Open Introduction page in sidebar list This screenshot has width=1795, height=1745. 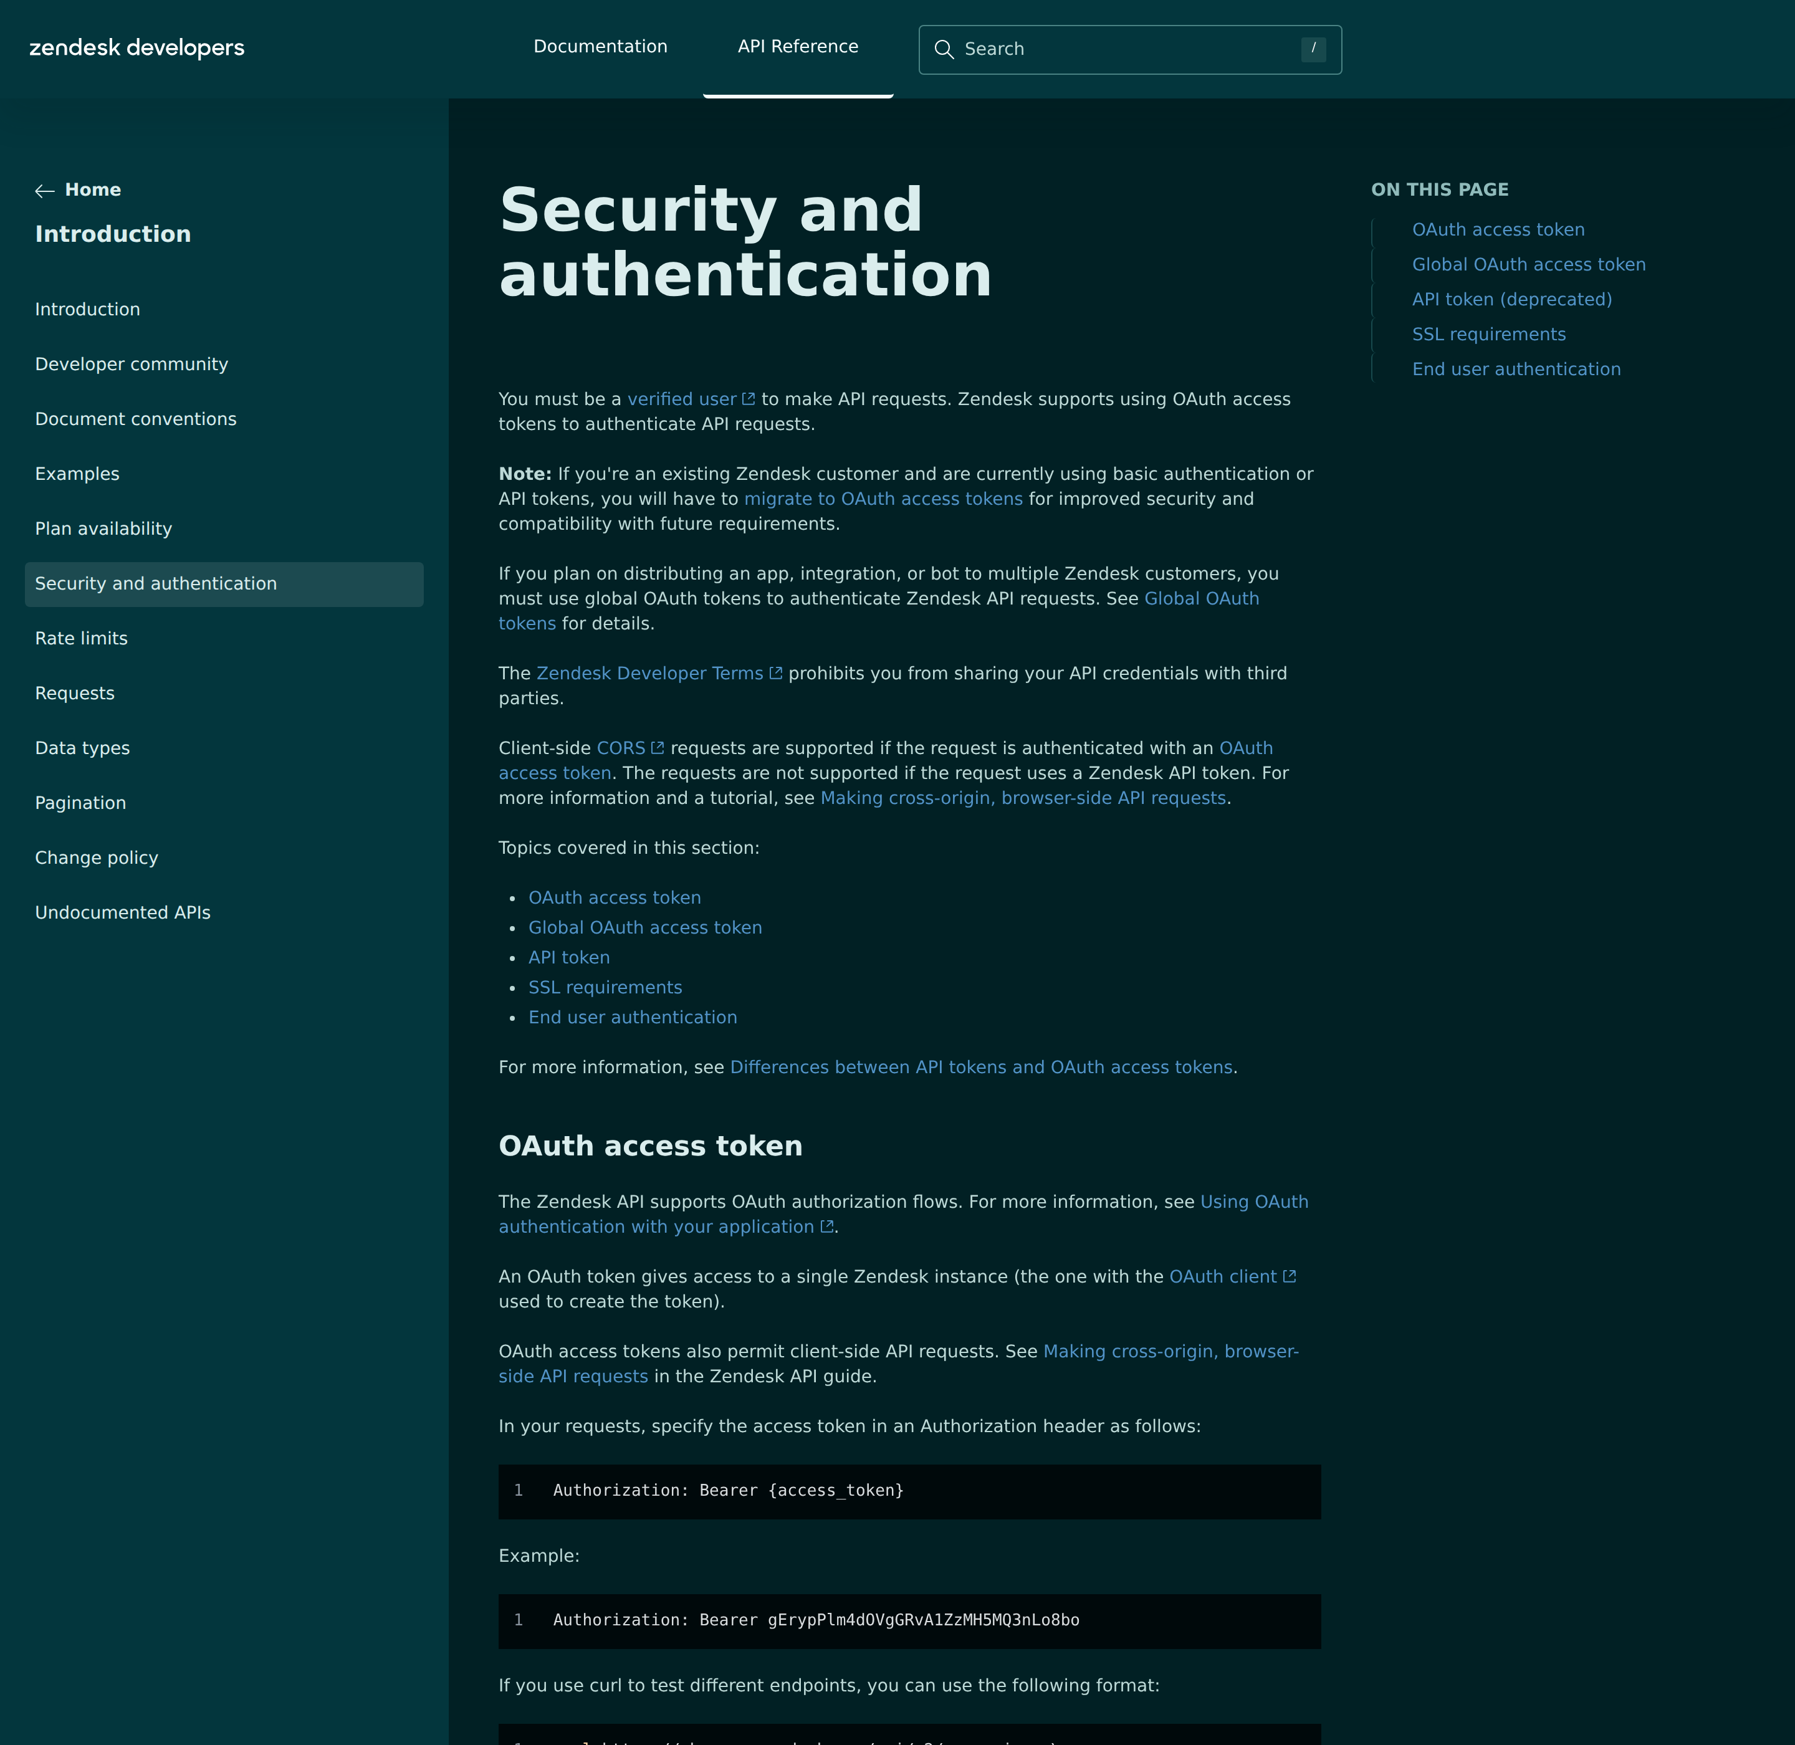87,309
